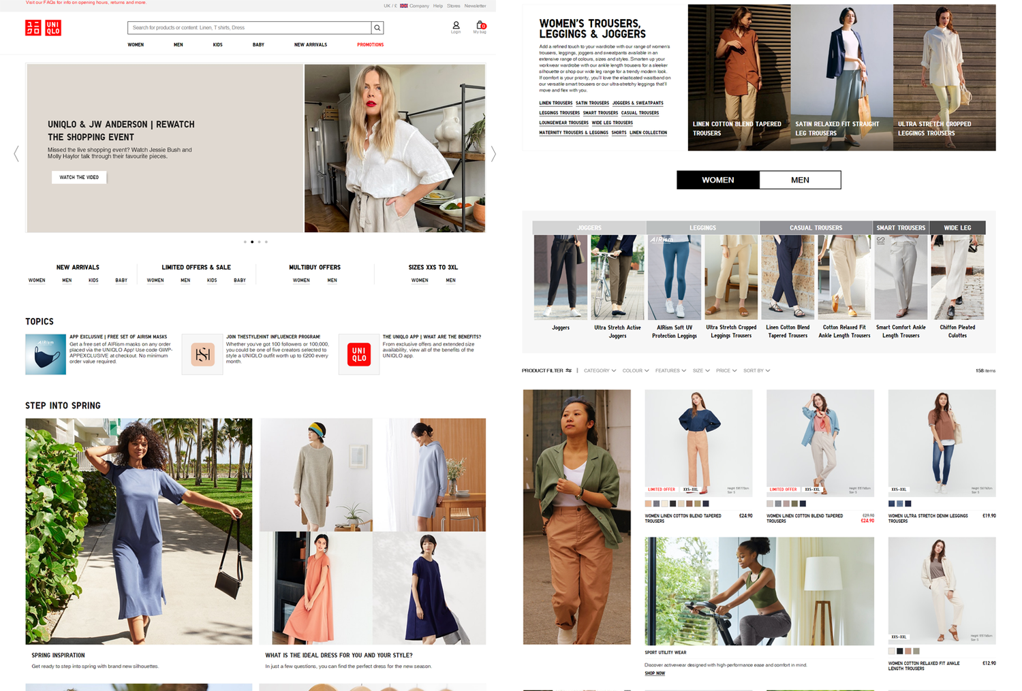
Task: Switch to the WOMEN toggle button
Action: pyautogui.click(x=718, y=180)
